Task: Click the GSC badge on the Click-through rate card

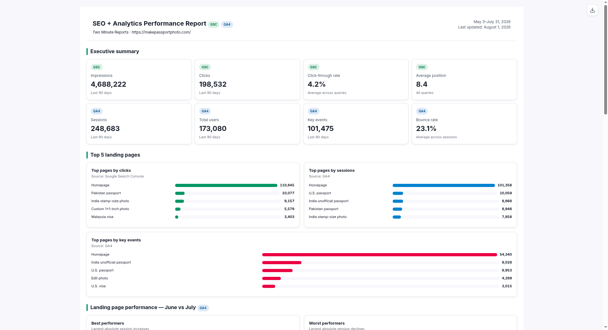Action: coord(313,67)
